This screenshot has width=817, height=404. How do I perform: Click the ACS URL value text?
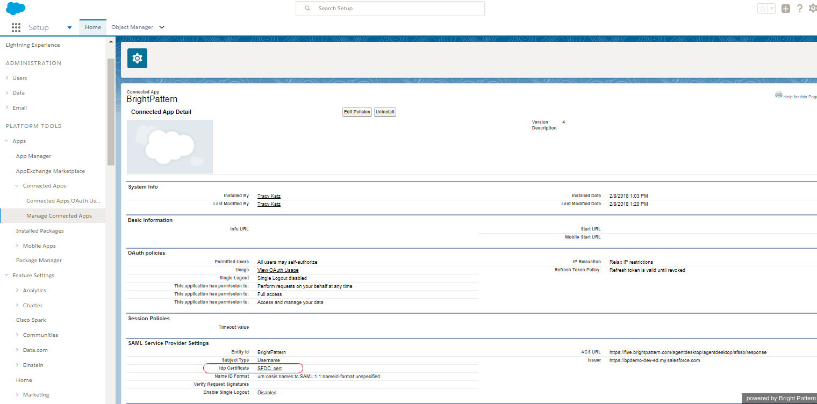688,352
